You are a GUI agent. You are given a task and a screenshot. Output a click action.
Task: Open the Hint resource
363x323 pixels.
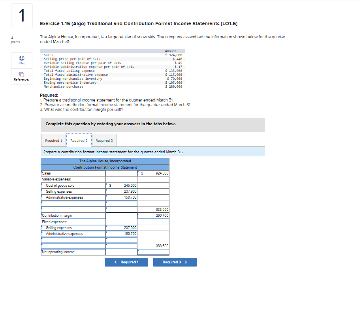click(x=21, y=60)
